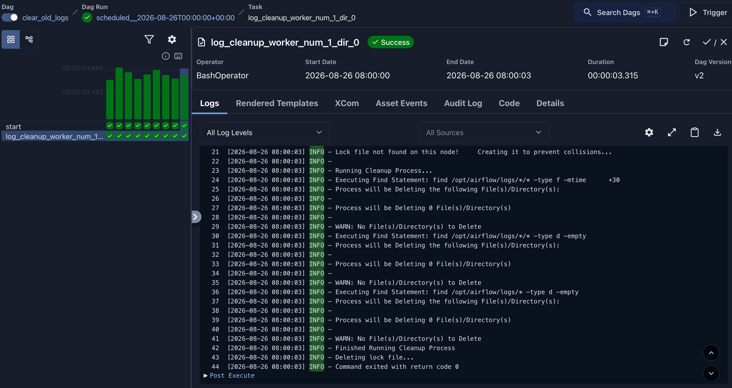The image size is (732, 388).
Task: Jump to bottom of the logs
Action: point(711,373)
